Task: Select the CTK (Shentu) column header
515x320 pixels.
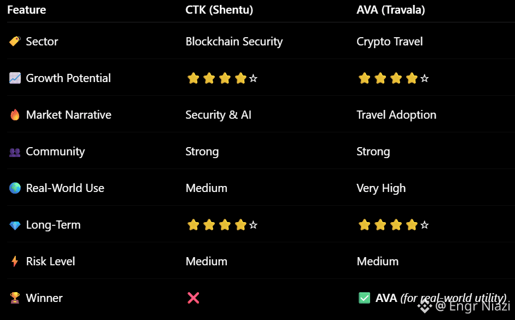Action: 219,10
